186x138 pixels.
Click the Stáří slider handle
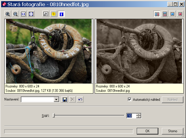(x=54, y=115)
